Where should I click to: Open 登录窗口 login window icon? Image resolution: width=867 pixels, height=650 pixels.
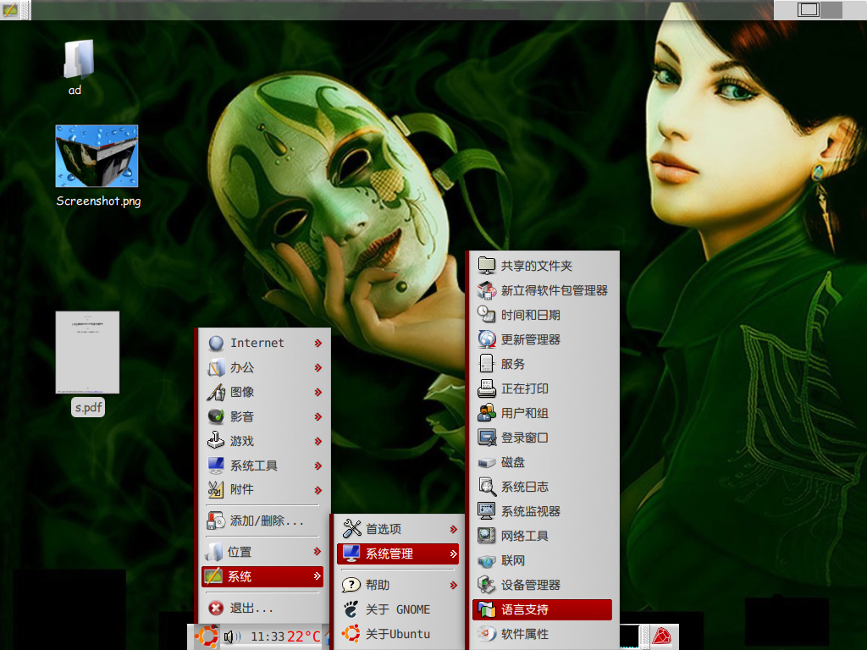487,438
